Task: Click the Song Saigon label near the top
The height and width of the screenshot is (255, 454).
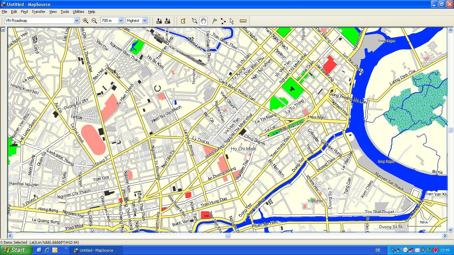Action: [387, 41]
